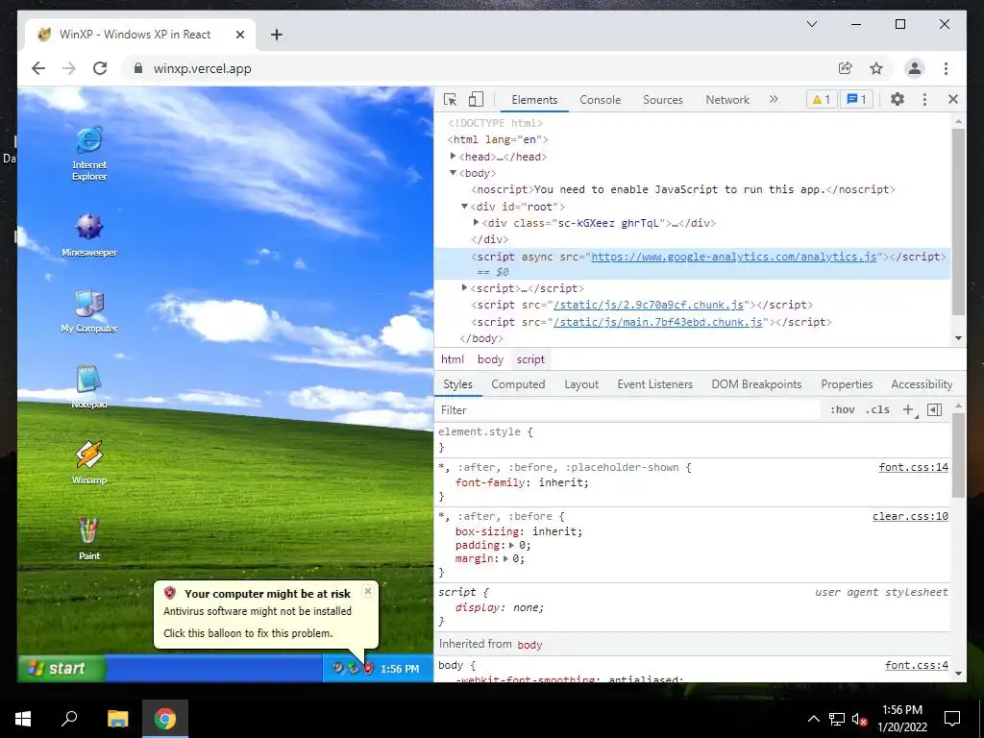Switch to the Computed pane

(x=518, y=384)
